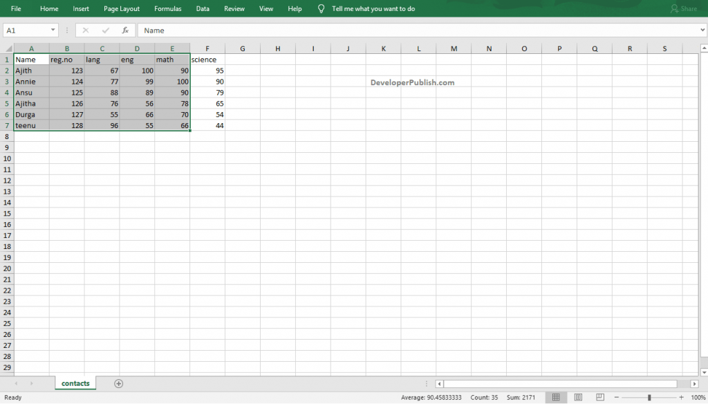The height and width of the screenshot is (404, 708).
Task: Switch to Page Break Preview icon
Action: pos(600,397)
